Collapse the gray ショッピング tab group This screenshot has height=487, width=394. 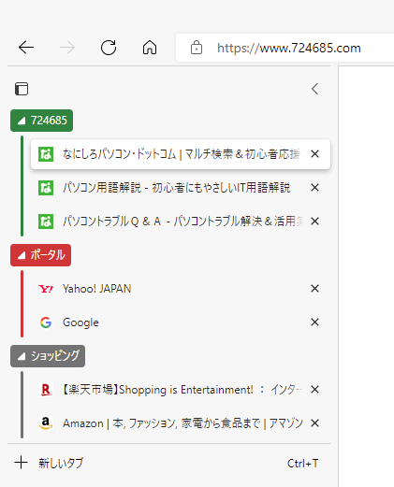coord(48,356)
